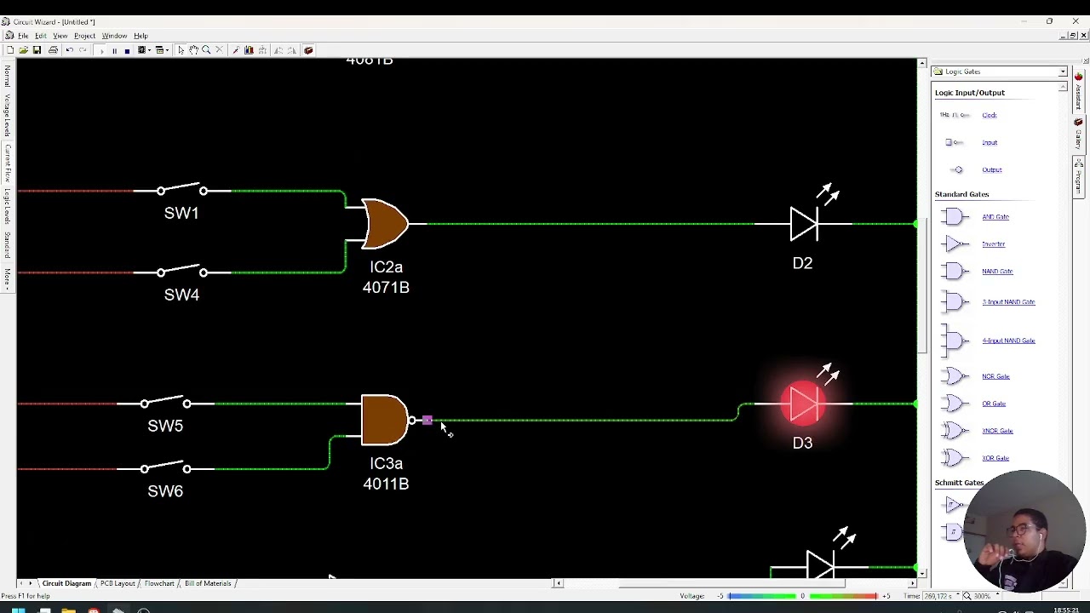Pause the running simulation
Viewport: 1090px width, 613px height.
click(x=114, y=50)
